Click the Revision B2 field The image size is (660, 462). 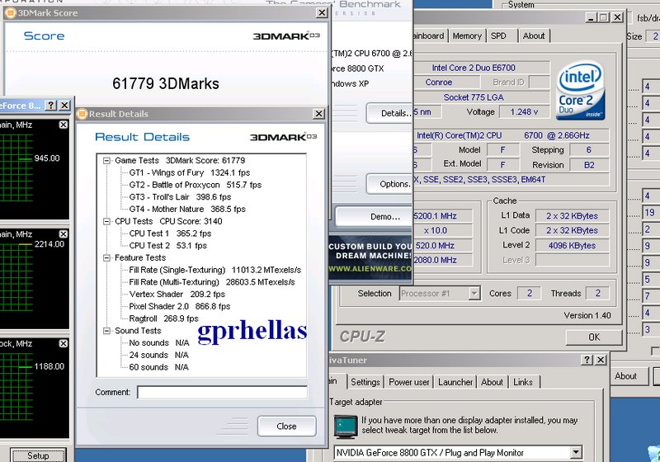click(x=589, y=165)
